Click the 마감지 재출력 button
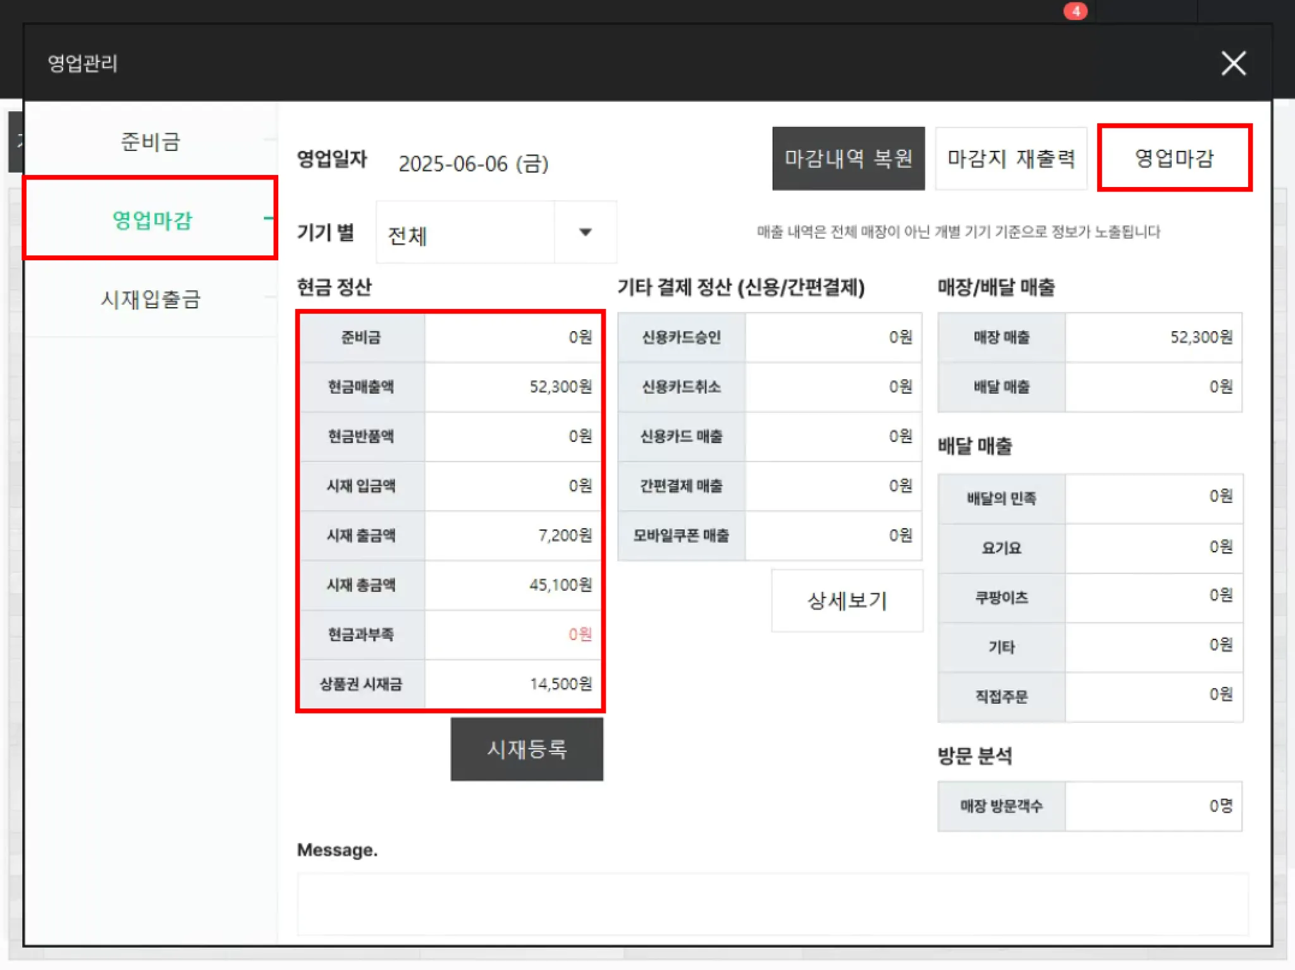 point(1010,159)
